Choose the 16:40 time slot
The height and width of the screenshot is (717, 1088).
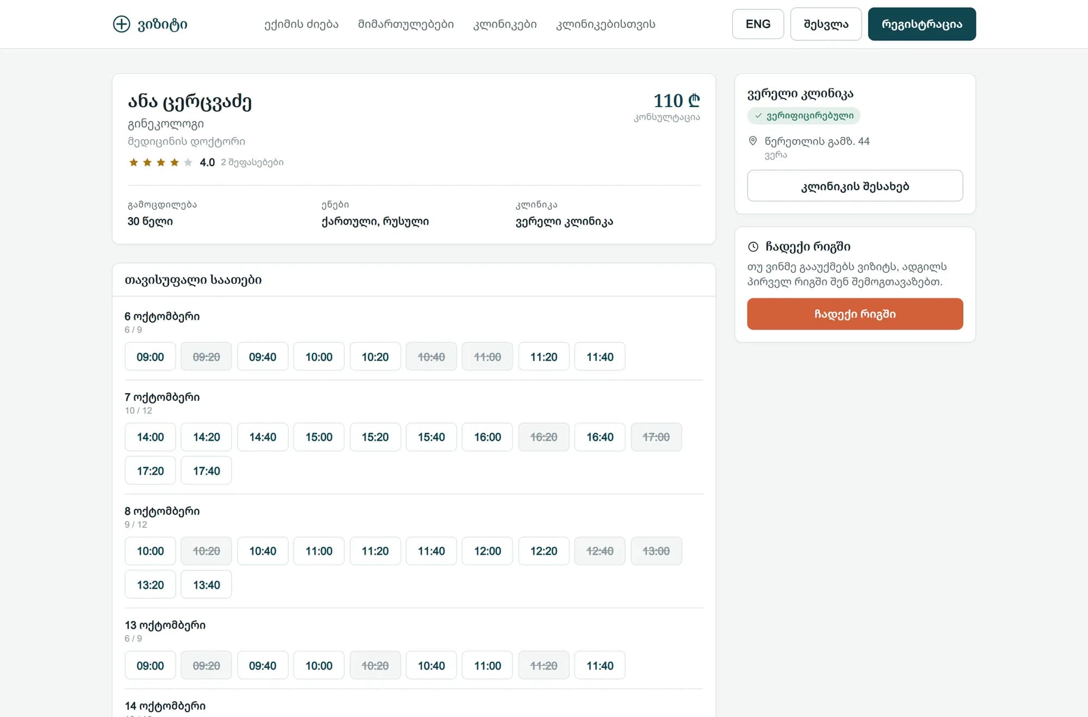click(x=599, y=437)
